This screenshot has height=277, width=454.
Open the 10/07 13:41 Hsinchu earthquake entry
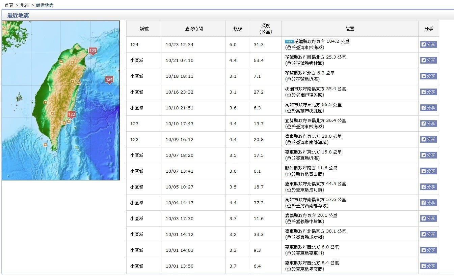[x=311, y=168]
